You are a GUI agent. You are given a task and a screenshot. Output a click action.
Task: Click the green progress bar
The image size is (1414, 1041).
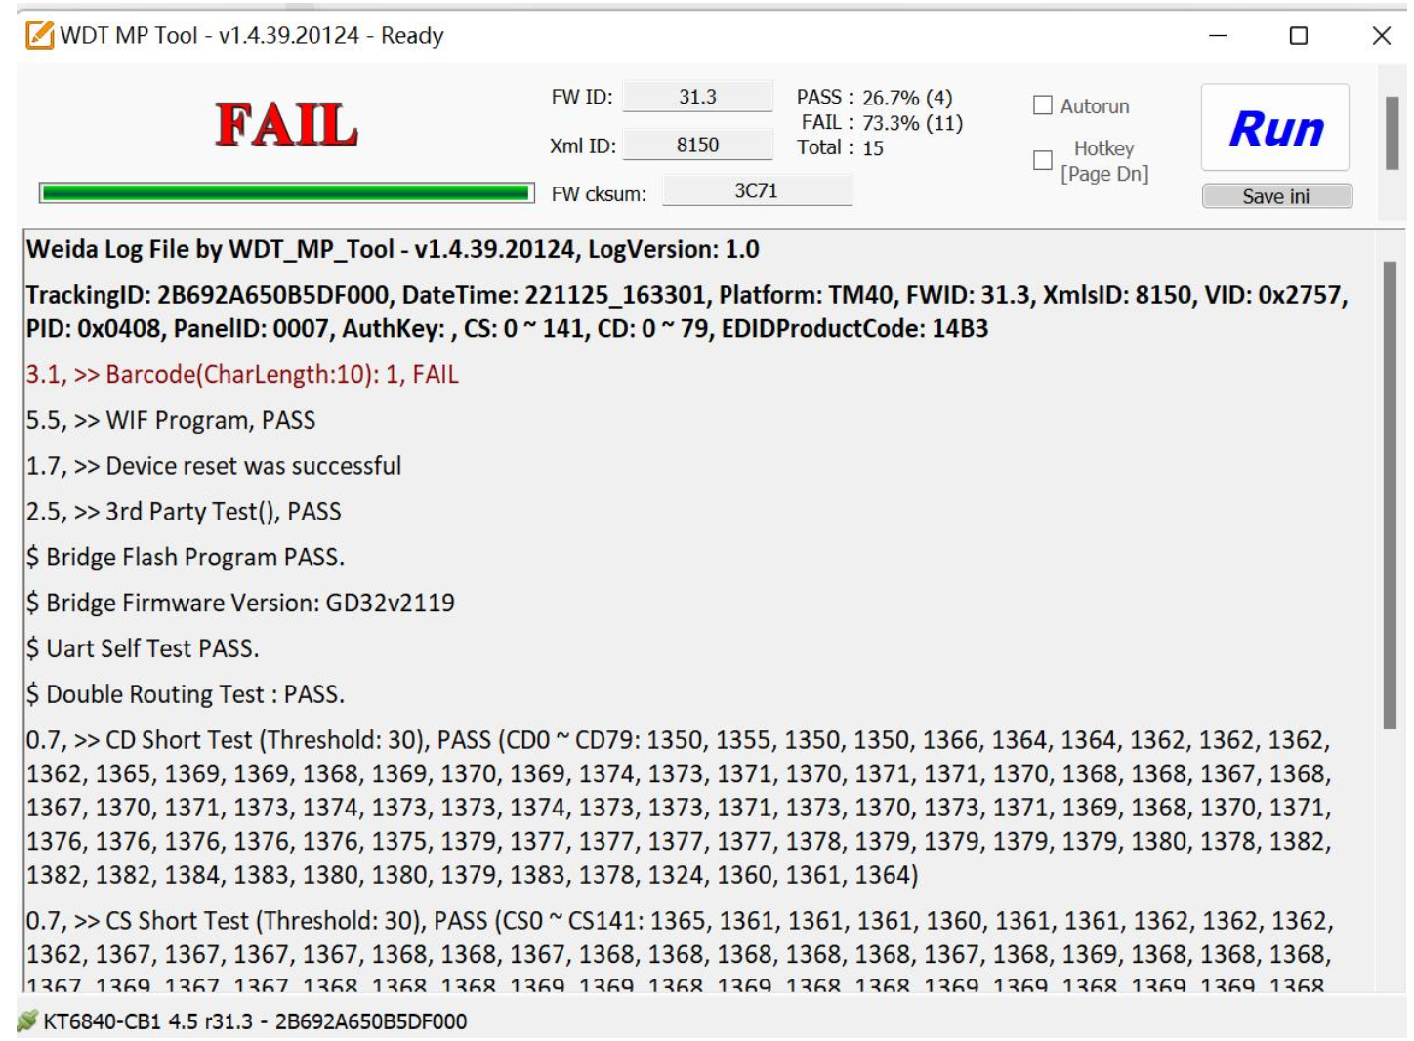[x=283, y=191]
